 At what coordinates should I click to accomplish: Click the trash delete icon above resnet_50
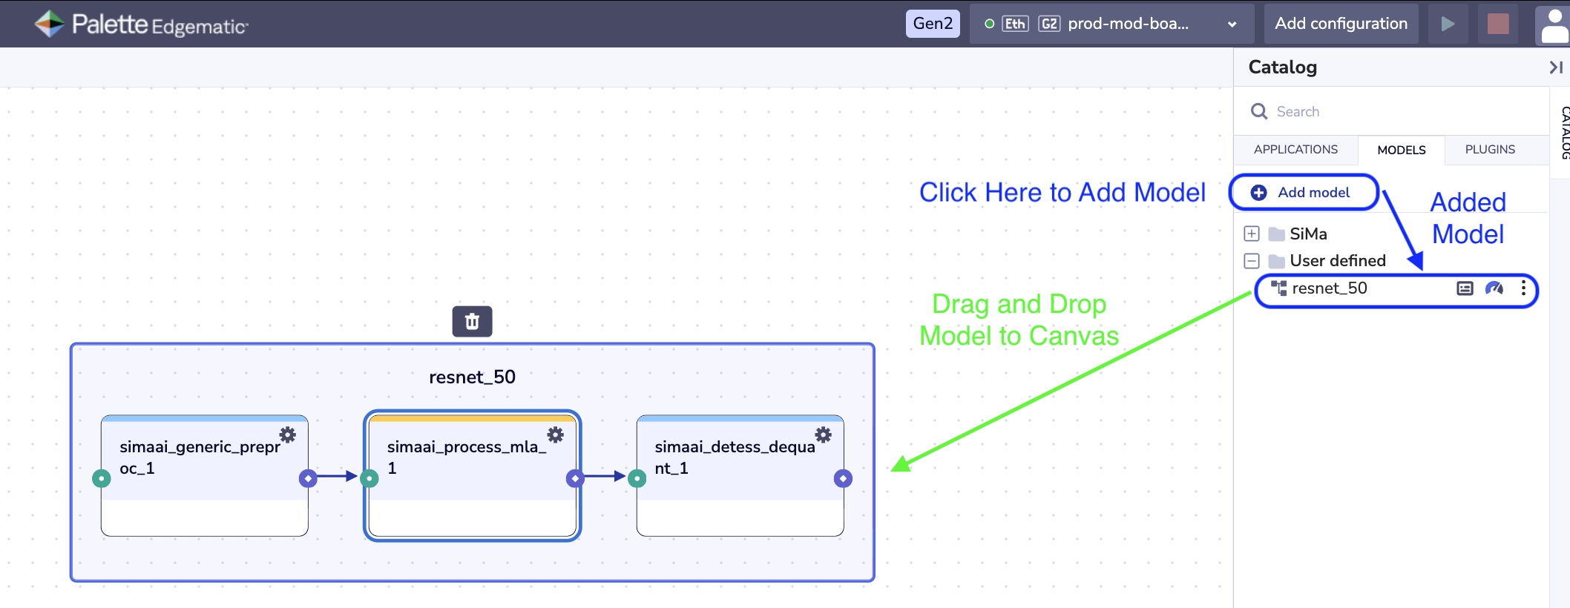[472, 322]
